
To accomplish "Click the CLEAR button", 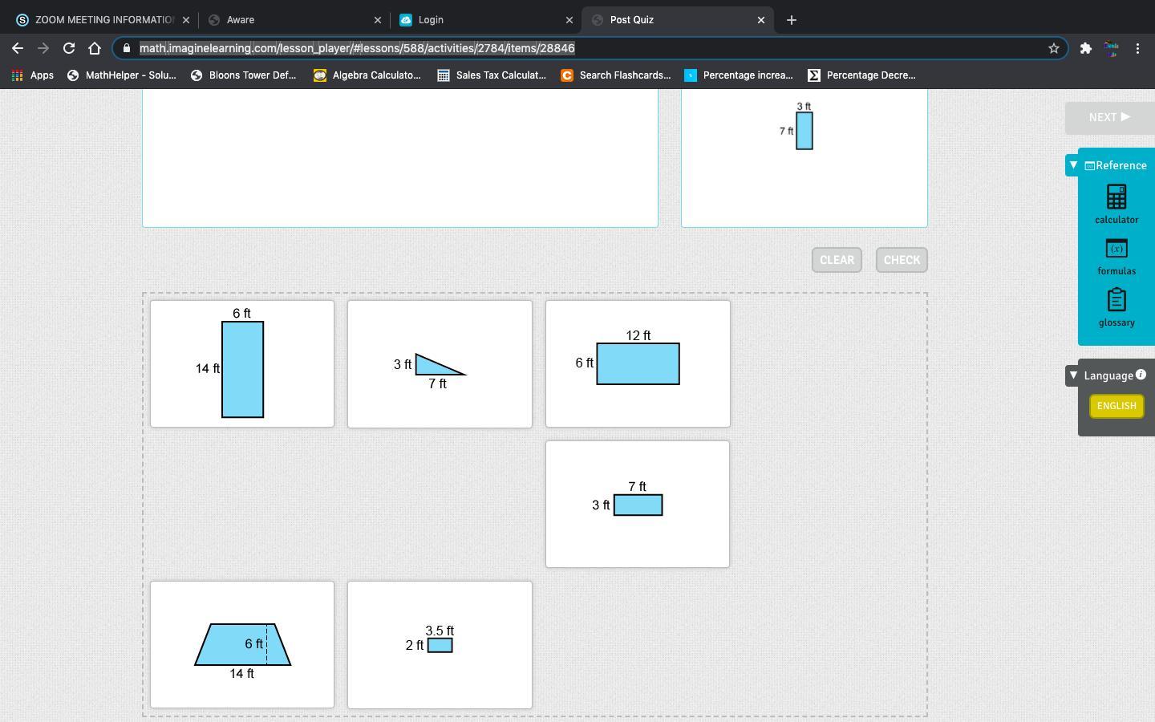I will (837, 260).
